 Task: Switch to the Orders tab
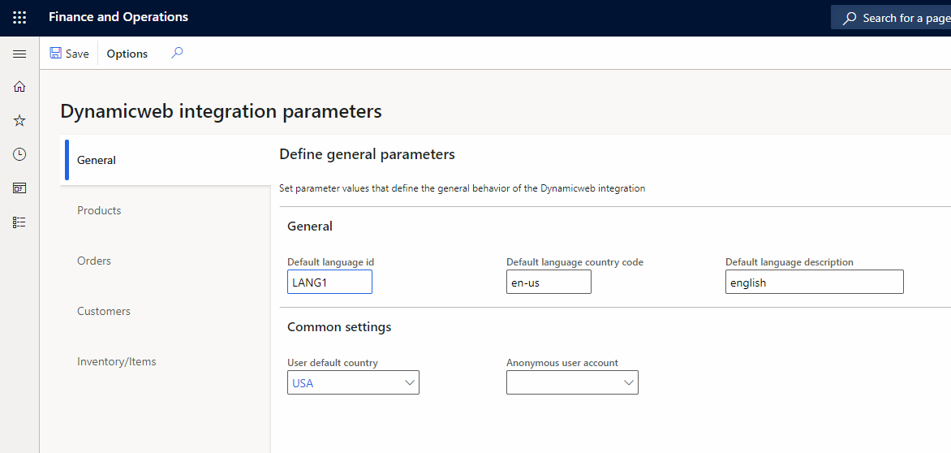[94, 261]
